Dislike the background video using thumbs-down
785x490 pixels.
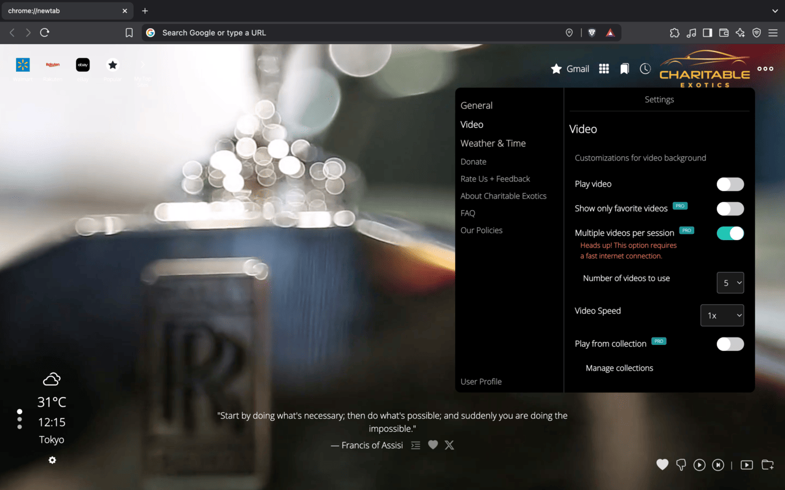click(x=681, y=465)
